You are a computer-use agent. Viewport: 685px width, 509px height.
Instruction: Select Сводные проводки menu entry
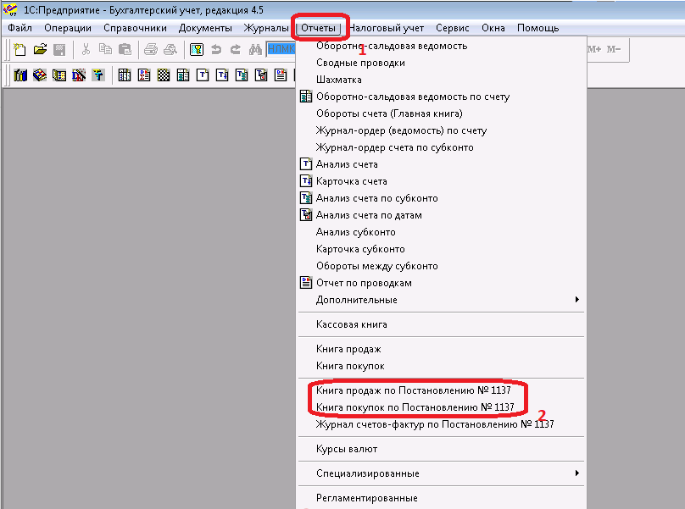pos(441,63)
